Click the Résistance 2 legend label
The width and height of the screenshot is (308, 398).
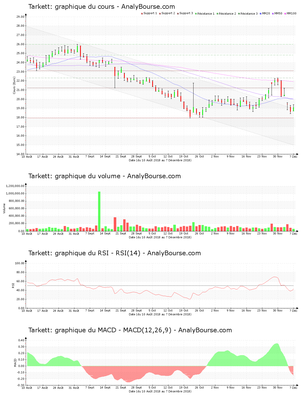point(227,14)
